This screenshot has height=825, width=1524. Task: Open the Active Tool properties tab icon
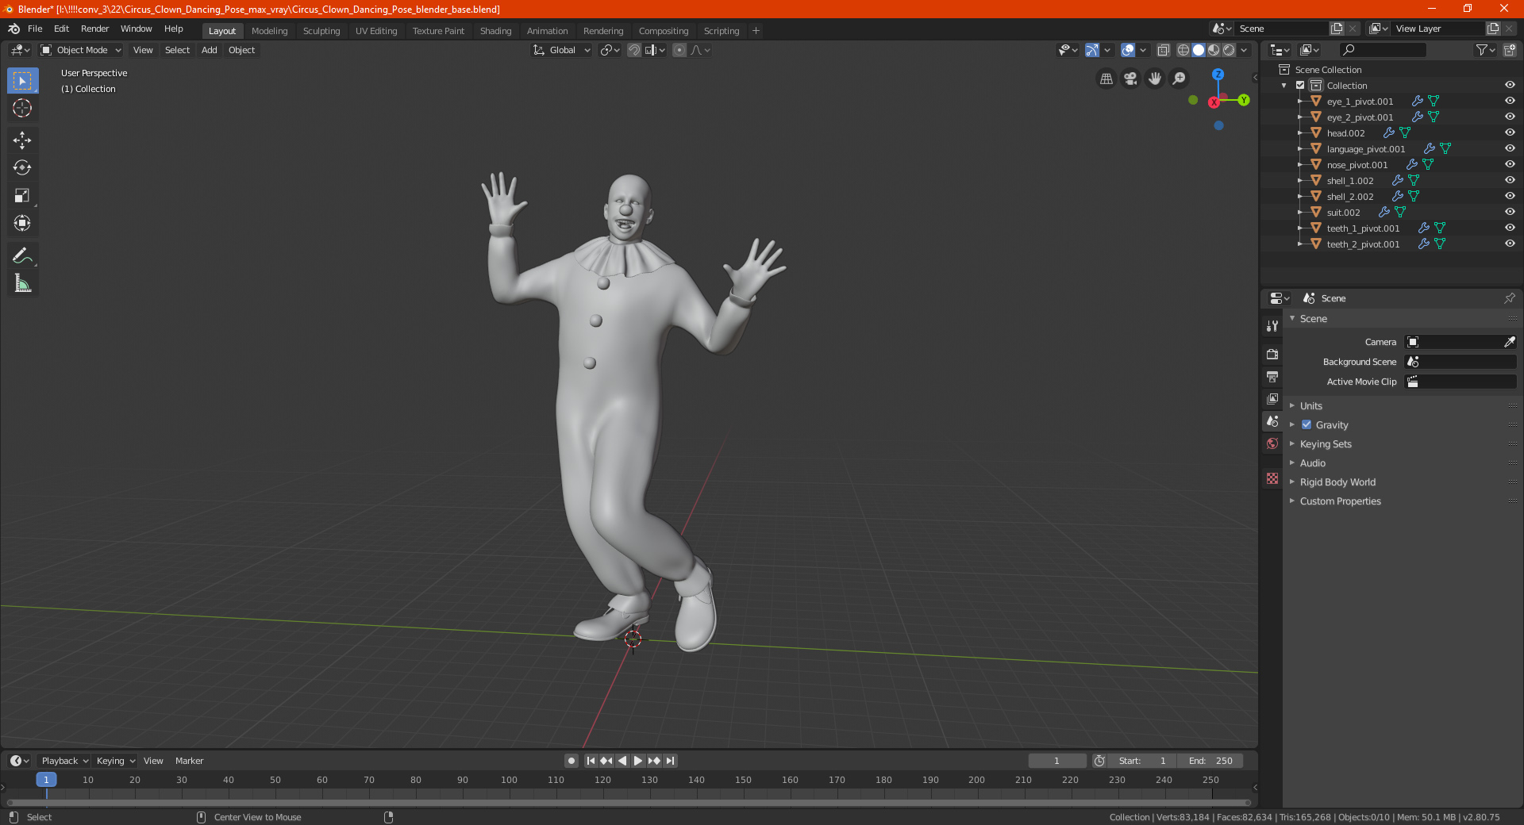pyautogui.click(x=1272, y=325)
